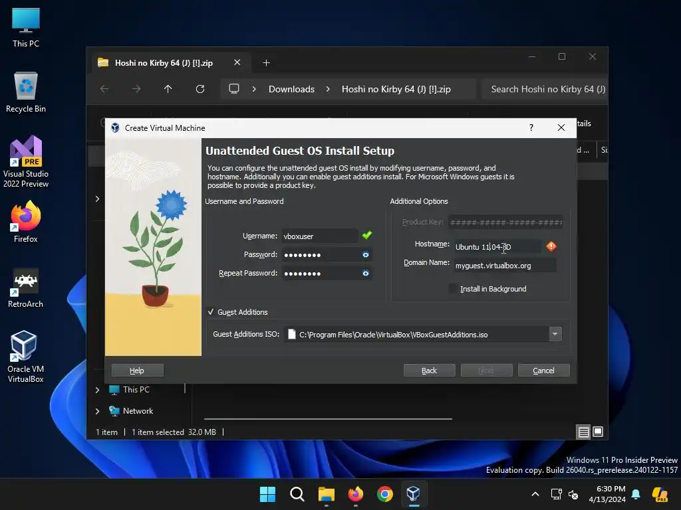Click the question mark help icon

tap(531, 127)
